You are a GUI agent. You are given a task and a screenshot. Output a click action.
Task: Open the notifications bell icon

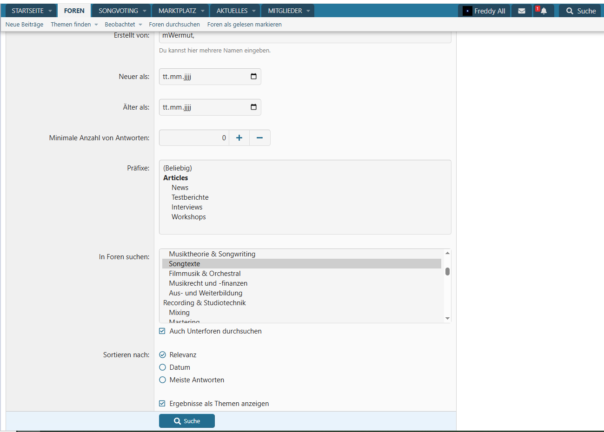pos(543,11)
